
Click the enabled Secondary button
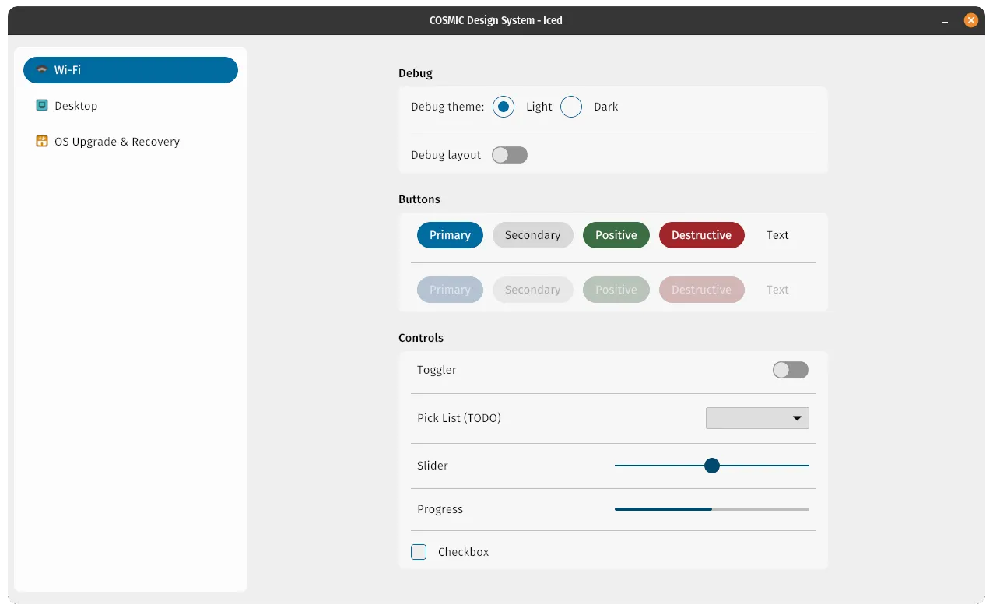pos(533,235)
